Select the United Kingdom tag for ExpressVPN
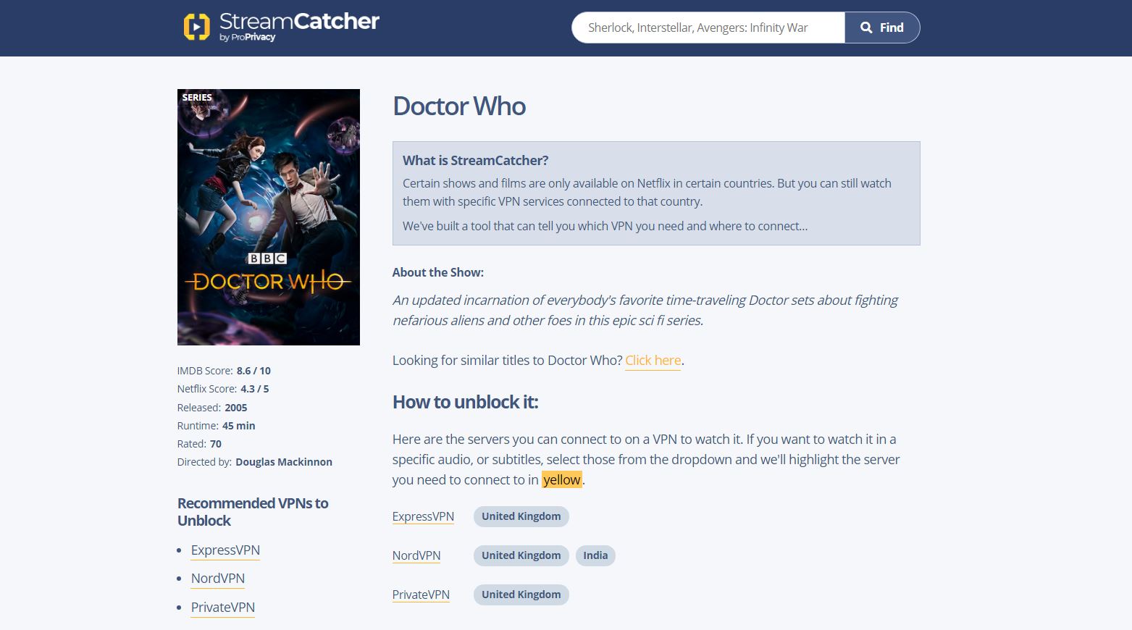1132x630 pixels. [x=521, y=516]
